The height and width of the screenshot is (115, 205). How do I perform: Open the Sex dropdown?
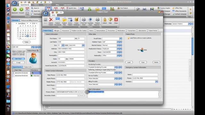click(x=63, y=45)
